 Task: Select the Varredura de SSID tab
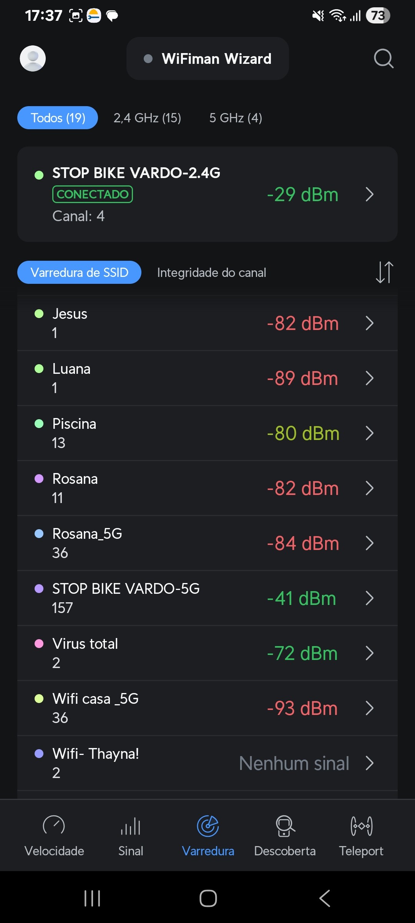click(x=79, y=273)
